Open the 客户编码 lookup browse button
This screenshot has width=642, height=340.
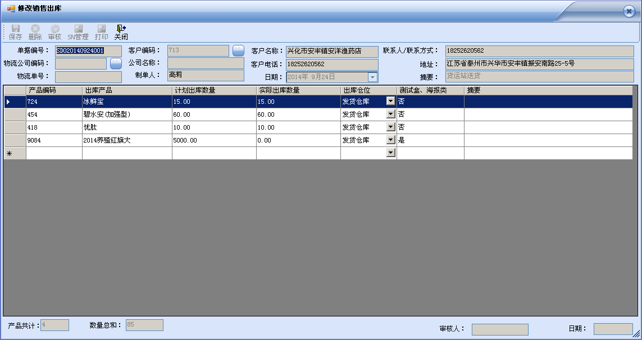tap(239, 51)
